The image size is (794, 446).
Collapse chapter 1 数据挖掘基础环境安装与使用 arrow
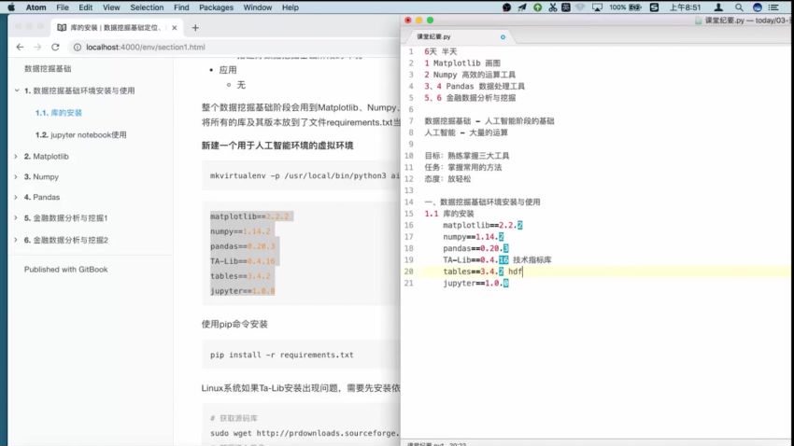pos(17,91)
